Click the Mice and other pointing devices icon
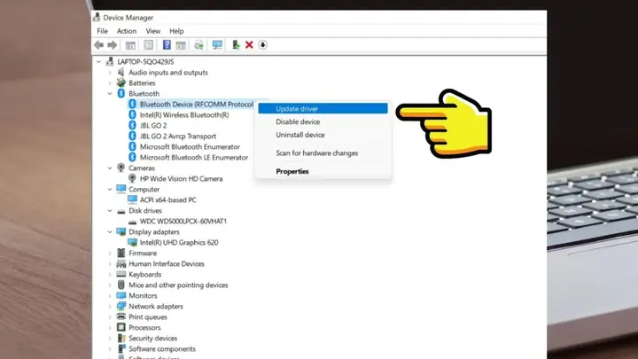 pos(121,285)
